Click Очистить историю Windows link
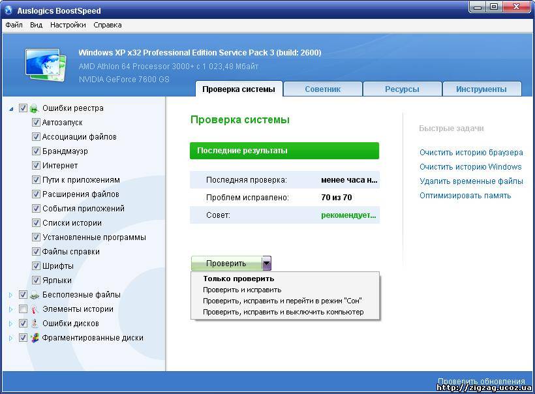Viewport: 535px width, 394px height. coord(470,167)
